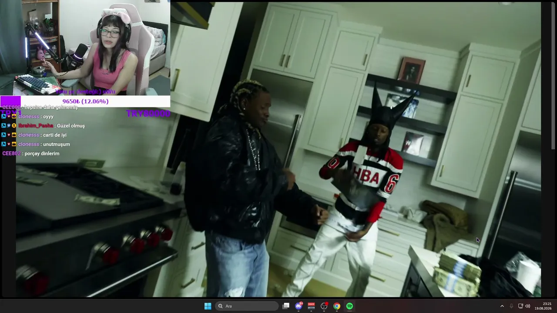The image size is (557, 313).
Task: Show hidden system tray icons
Action: pyautogui.click(x=502, y=306)
